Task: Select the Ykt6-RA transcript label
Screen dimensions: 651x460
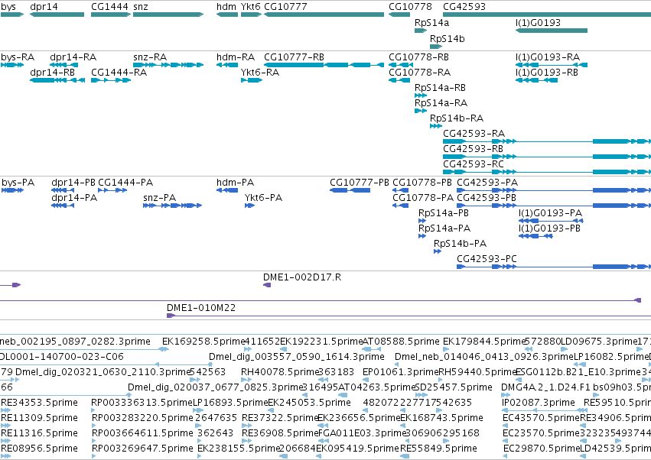Action: coord(260,73)
